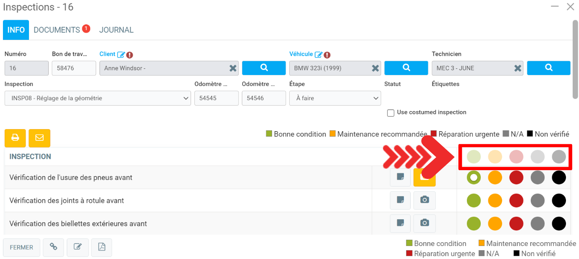Click the link chain icon button

coord(53,247)
